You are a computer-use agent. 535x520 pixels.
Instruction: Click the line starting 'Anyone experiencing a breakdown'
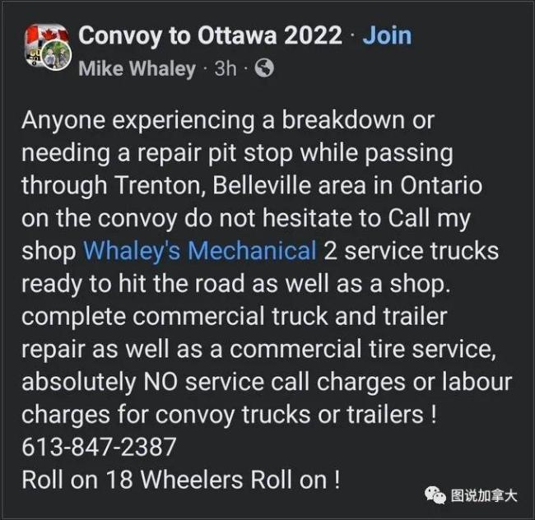click(228, 121)
